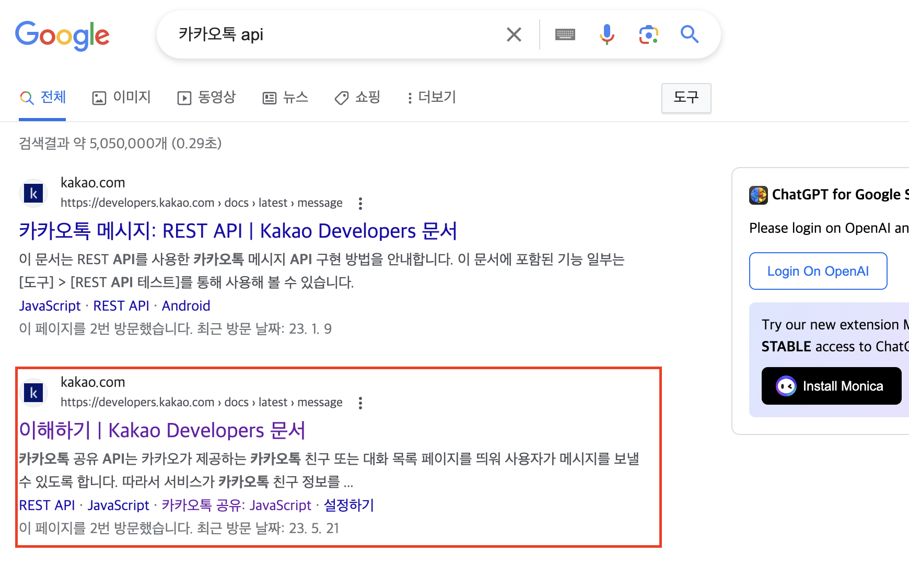Expand the 더보기 menu

click(432, 98)
